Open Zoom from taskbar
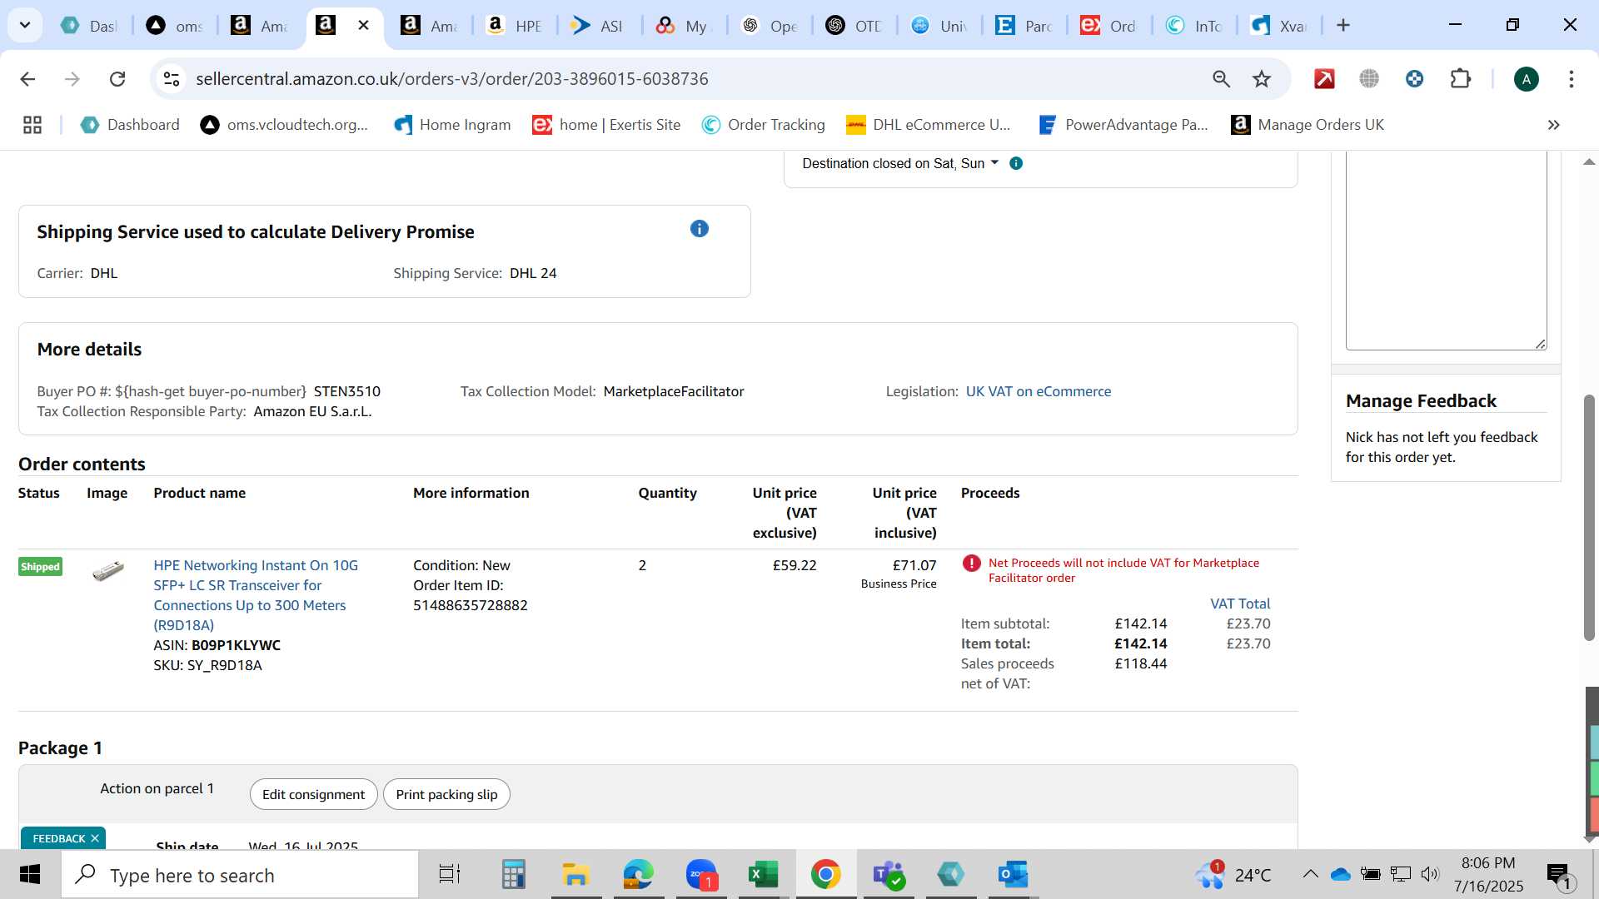Screen dimensions: 1599x899 [x=701, y=875]
